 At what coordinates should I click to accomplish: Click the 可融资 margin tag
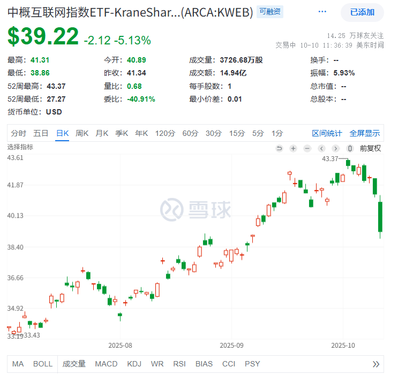[270, 12]
